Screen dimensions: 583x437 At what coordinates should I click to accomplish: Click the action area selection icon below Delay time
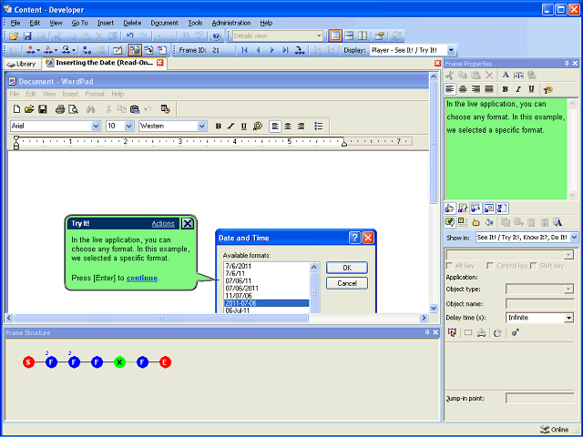click(x=452, y=332)
